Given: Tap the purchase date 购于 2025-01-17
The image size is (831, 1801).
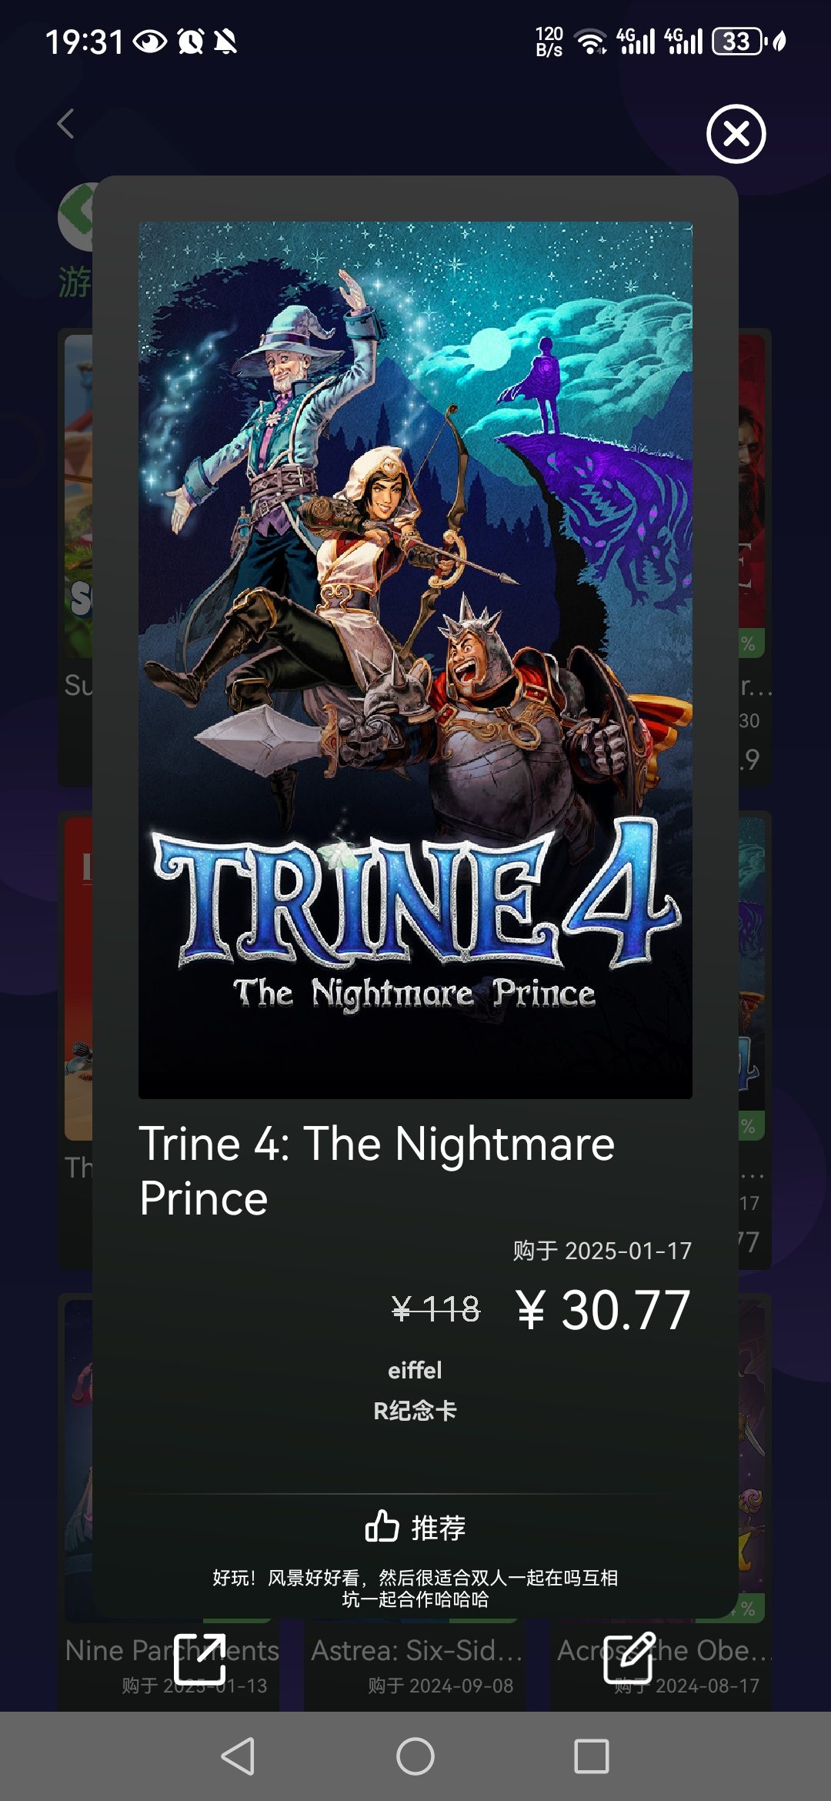Looking at the screenshot, I should click(x=602, y=1251).
